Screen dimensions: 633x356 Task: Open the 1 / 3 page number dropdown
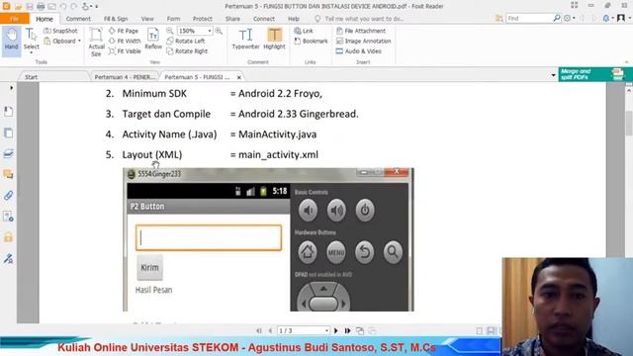click(326, 330)
